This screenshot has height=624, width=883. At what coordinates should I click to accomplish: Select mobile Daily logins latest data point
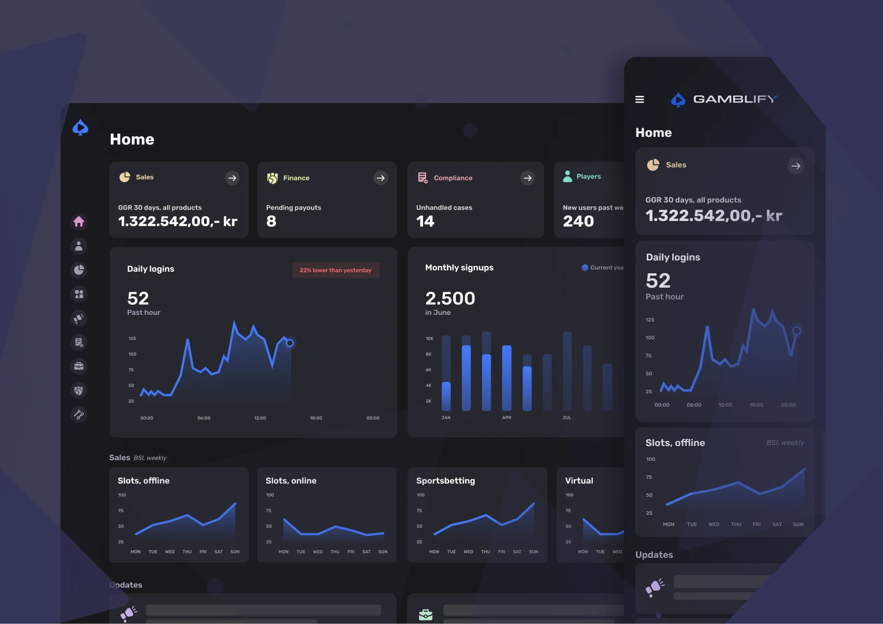pyautogui.click(x=796, y=331)
